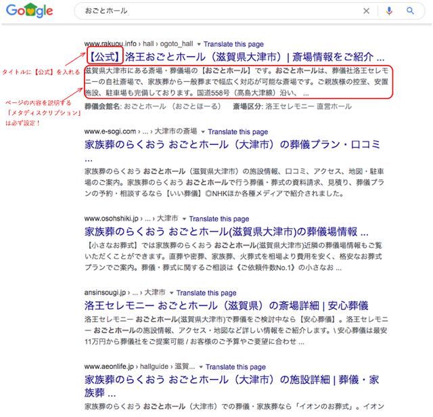Open dropdown arrow next to aeonlife.jp URL
Image resolution: width=433 pixels, height=417 pixels.
pos(201,367)
